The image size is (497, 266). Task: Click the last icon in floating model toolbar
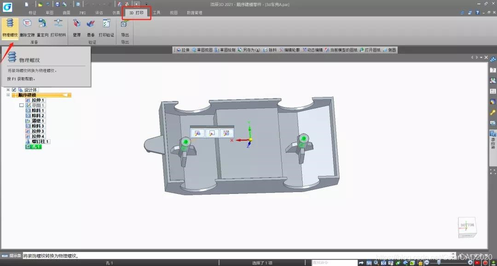click(x=226, y=133)
